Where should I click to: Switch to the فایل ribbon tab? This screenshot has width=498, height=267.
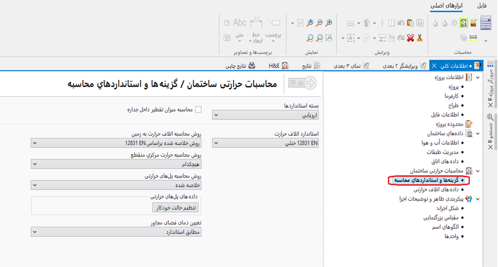tap(481, 6)
